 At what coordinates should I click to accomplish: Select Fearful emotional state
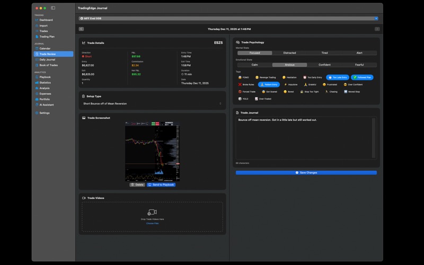(359, 65)
